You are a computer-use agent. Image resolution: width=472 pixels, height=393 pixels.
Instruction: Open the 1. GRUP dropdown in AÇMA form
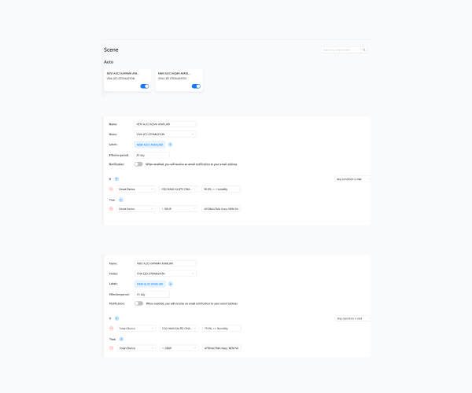(179, 208)
